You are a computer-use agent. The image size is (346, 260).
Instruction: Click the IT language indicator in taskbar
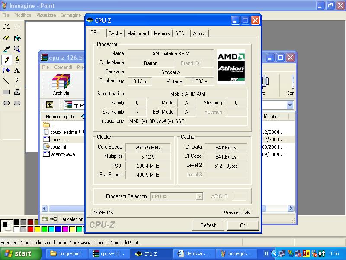pyautogui.click(x=266, y=253)
